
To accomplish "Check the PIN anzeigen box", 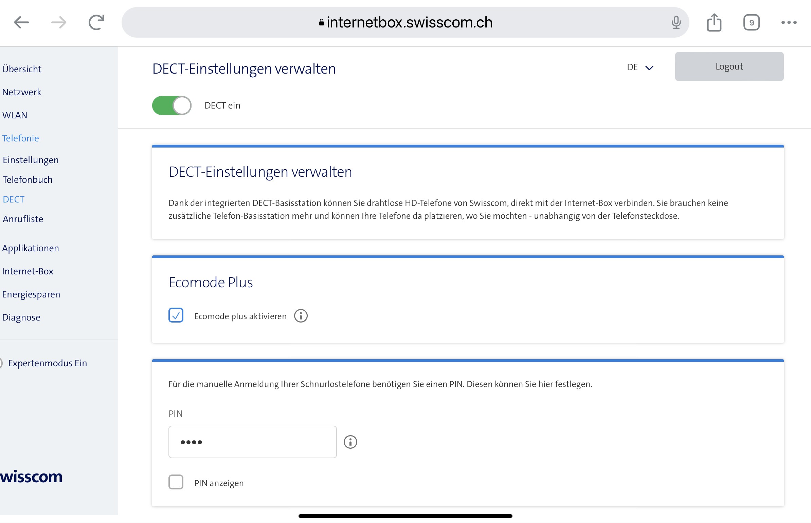I will coord(176,482).
